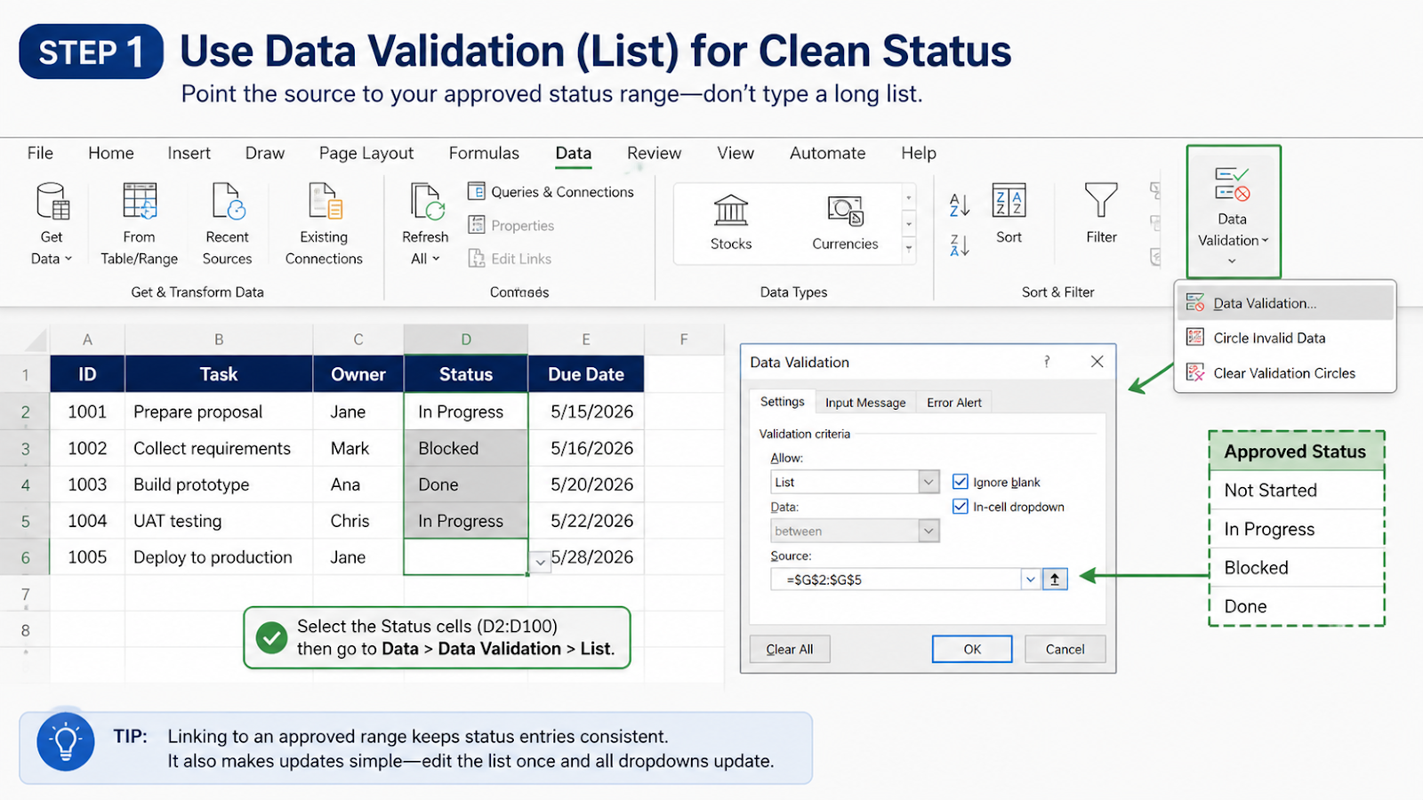Close the Data Validation dialog

click(1097, 362)
